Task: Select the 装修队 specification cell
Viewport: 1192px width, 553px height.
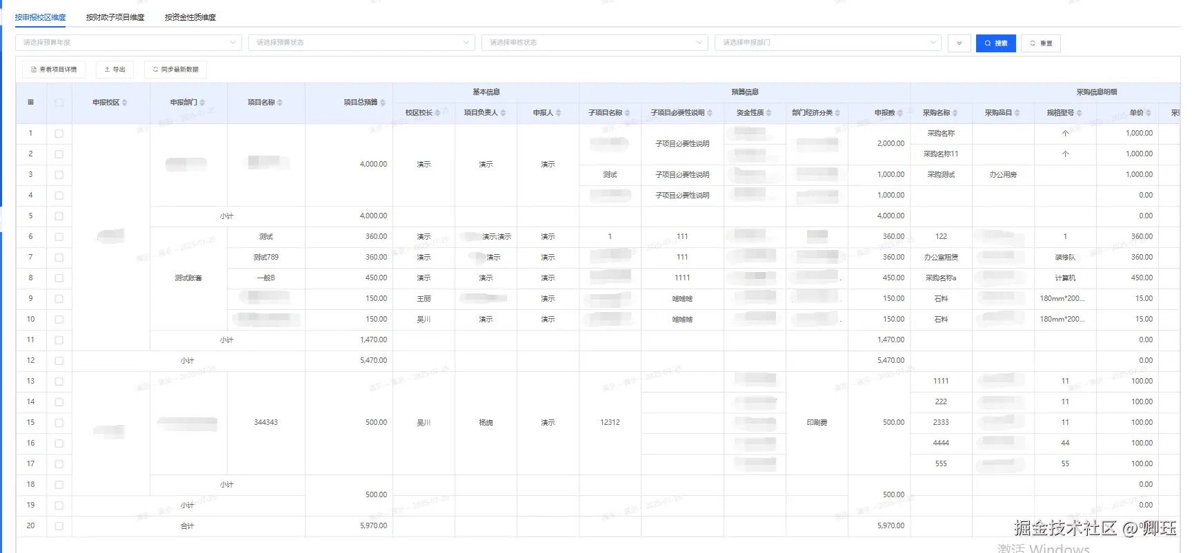Action: [1065, 258]
